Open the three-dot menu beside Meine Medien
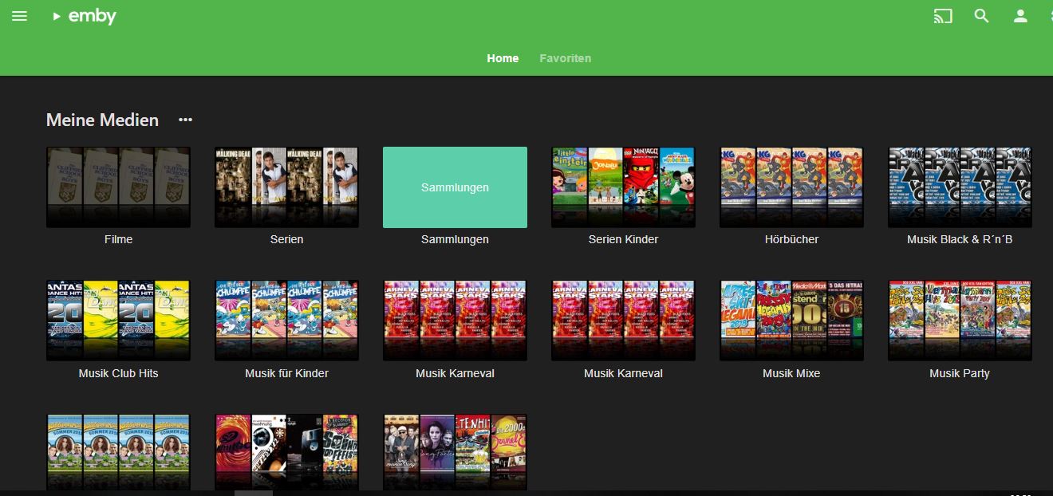Screen dimensions: 1053x496 tap(186, 120)
